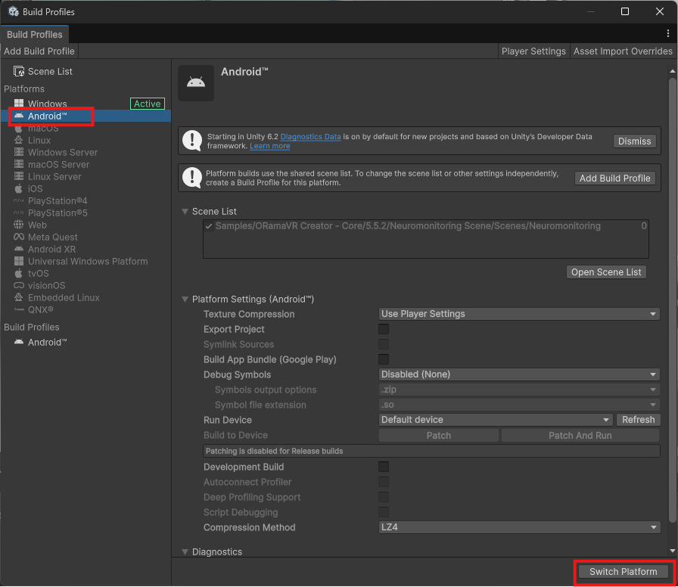Open Asset Import Overrides from toolbar
Image resolution: width=678 pixels, height=587 pixels.
point(623,51)
